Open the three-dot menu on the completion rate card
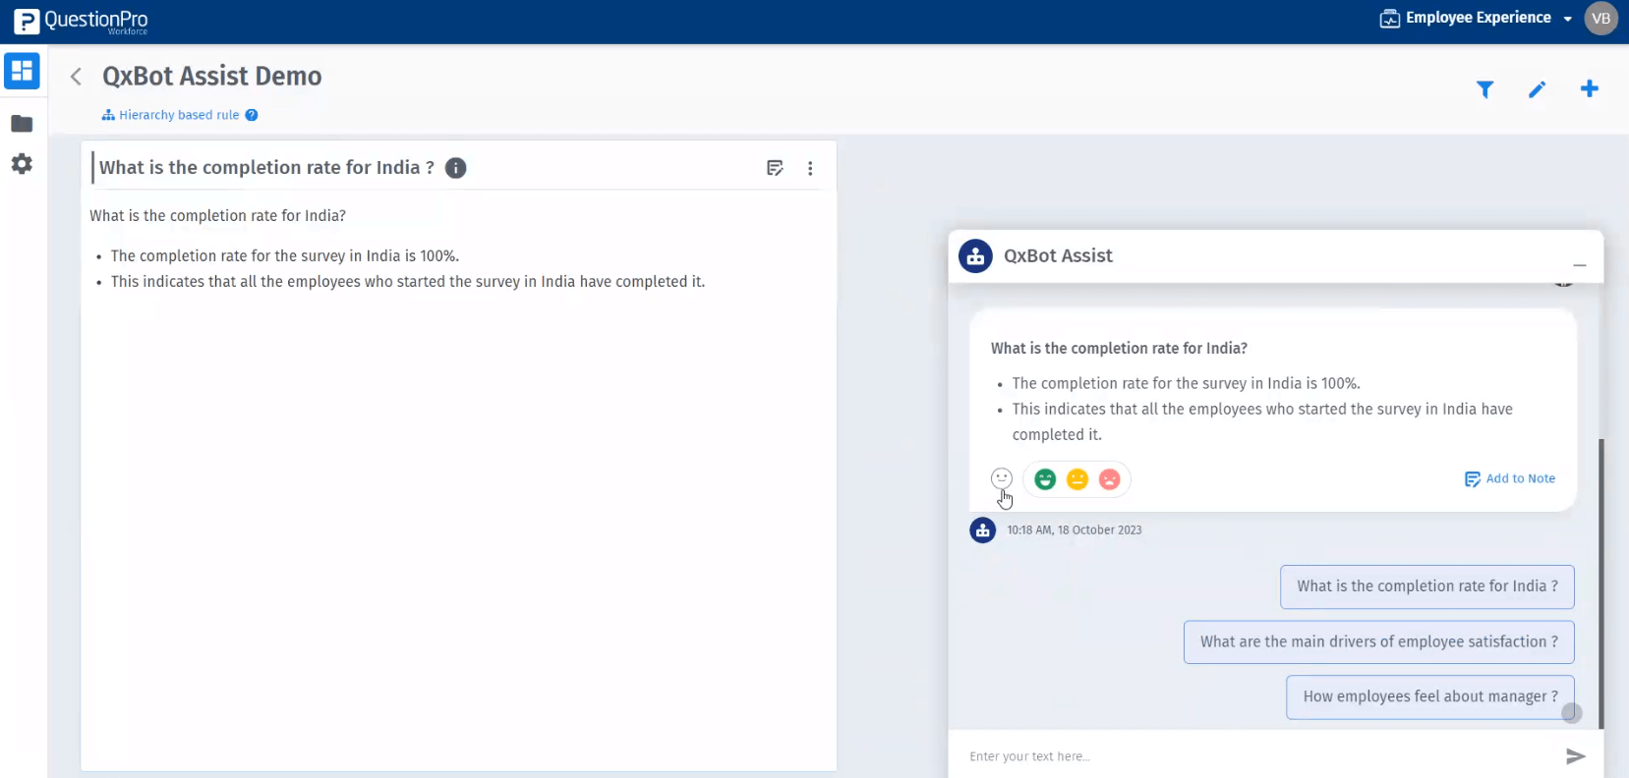Image resolution: width=1629 pixels, height=778 pixels. coord(810,168)
